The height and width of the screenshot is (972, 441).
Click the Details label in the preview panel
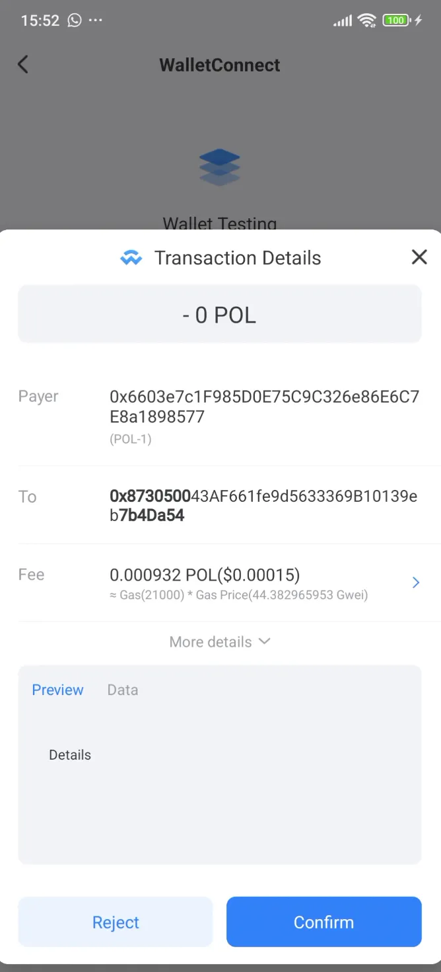70,754
